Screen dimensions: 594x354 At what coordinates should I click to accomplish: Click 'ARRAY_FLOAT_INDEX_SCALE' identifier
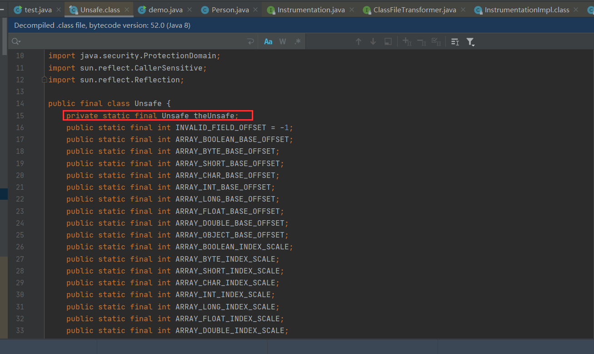tap(228, 319)
